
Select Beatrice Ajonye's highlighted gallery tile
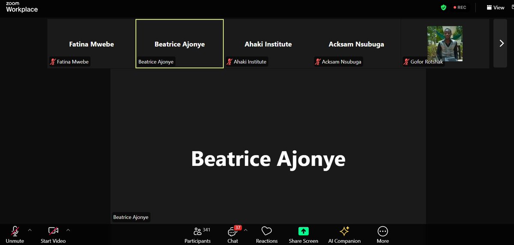click(x=179, y=43)
